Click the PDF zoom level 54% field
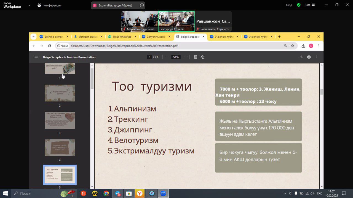353x198 pixels. 176,57
